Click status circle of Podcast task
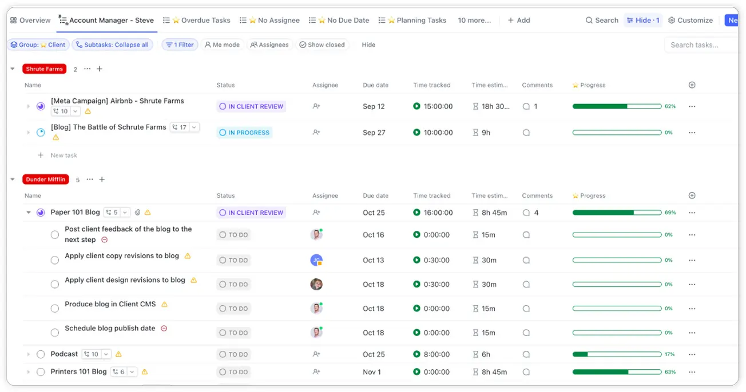Viewport: 746px width, 392px height. coord(41,354)
